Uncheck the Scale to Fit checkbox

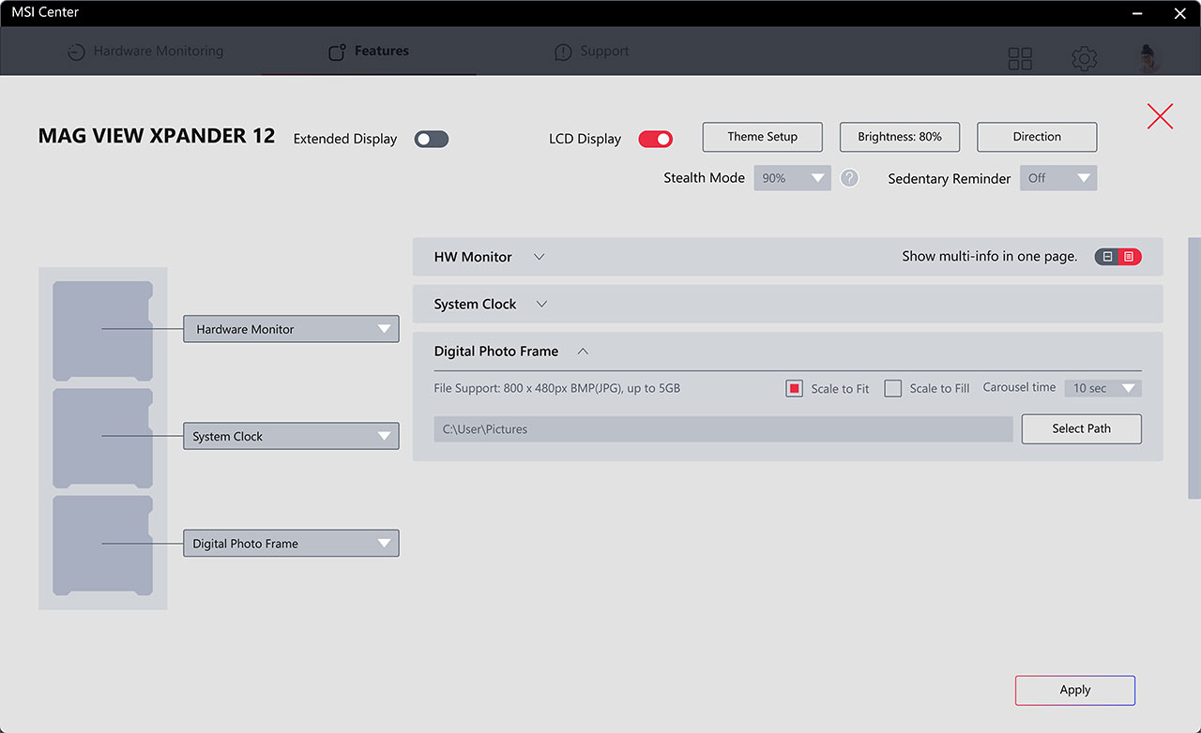click(x=794, y=388)
